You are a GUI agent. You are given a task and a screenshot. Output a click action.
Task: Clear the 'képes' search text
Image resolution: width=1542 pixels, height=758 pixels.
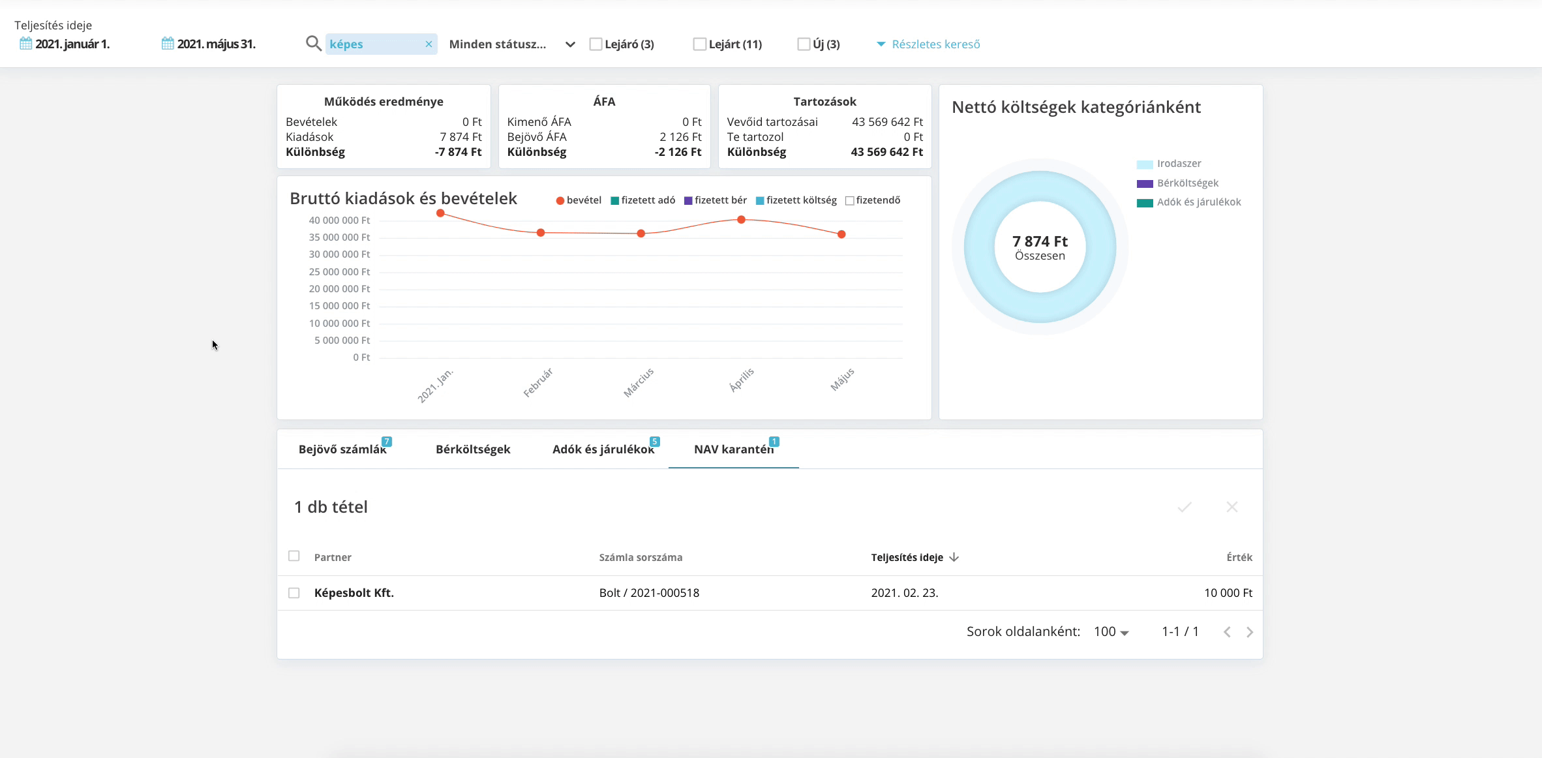[429, 44]
